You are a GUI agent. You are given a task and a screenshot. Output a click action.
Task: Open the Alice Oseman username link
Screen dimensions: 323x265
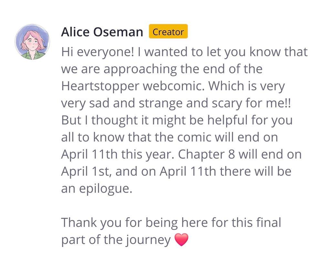102,32
